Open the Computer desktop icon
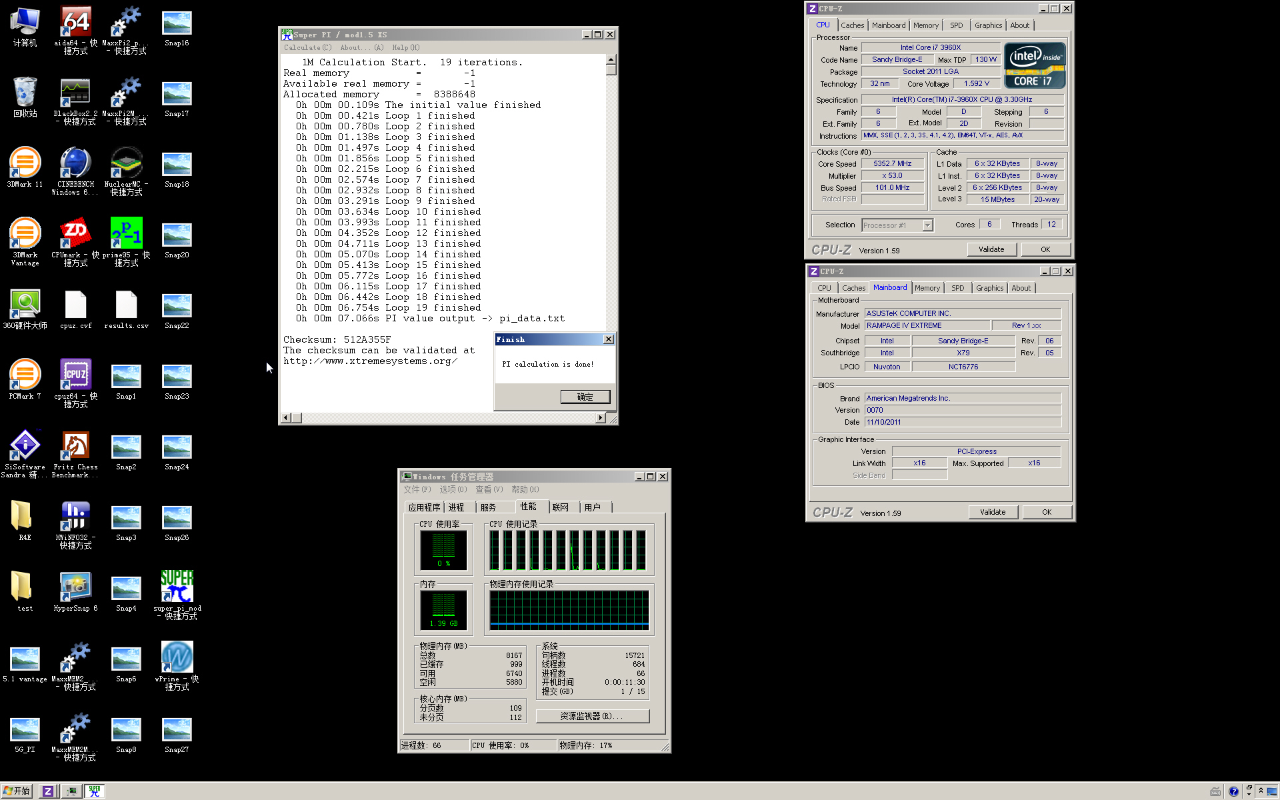The height and width of the screenshot is (800, 1280). pos(25,27)
